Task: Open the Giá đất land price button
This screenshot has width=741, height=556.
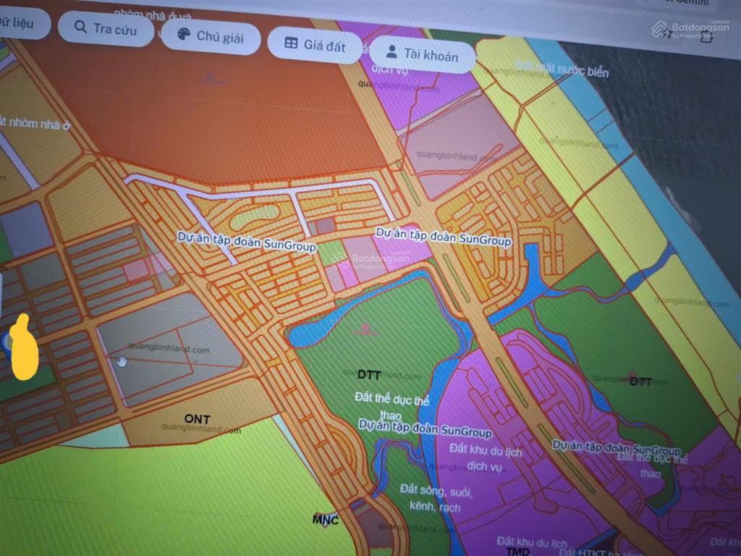Action: point(316,45)
